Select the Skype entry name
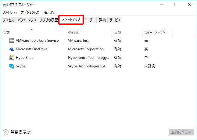197x140 pixels. [x=21, y=66]
